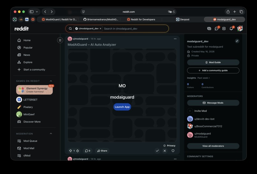257x174 pixels.
Task: Click the page reload icon in address bar
Action: (x=174, y=12)
